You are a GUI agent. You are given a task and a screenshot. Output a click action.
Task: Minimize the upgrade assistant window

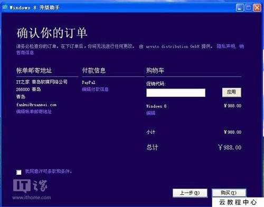pyautogui.click(x=240, y=8)
